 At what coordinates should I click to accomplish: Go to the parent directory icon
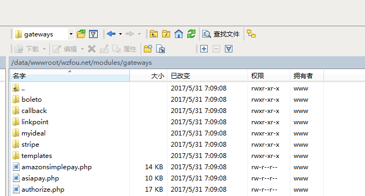(154, 34)
